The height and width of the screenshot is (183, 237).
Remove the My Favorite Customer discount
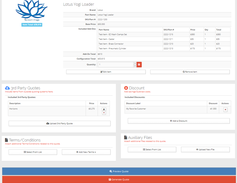(225, 109)
